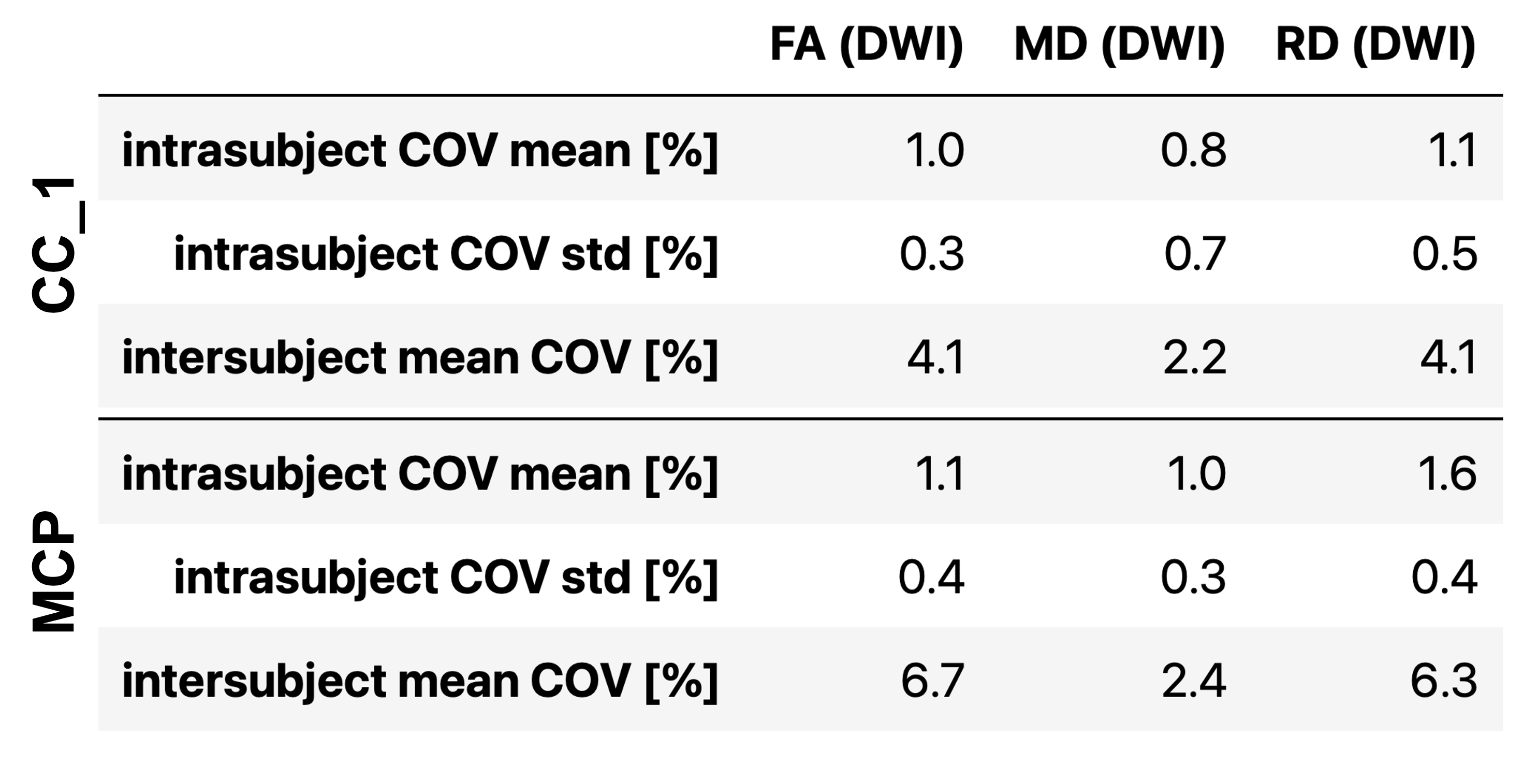Select MCP intersubject RD value 6.3
This screenshot has width=1523, height=764.
(x=1444, y=681)
